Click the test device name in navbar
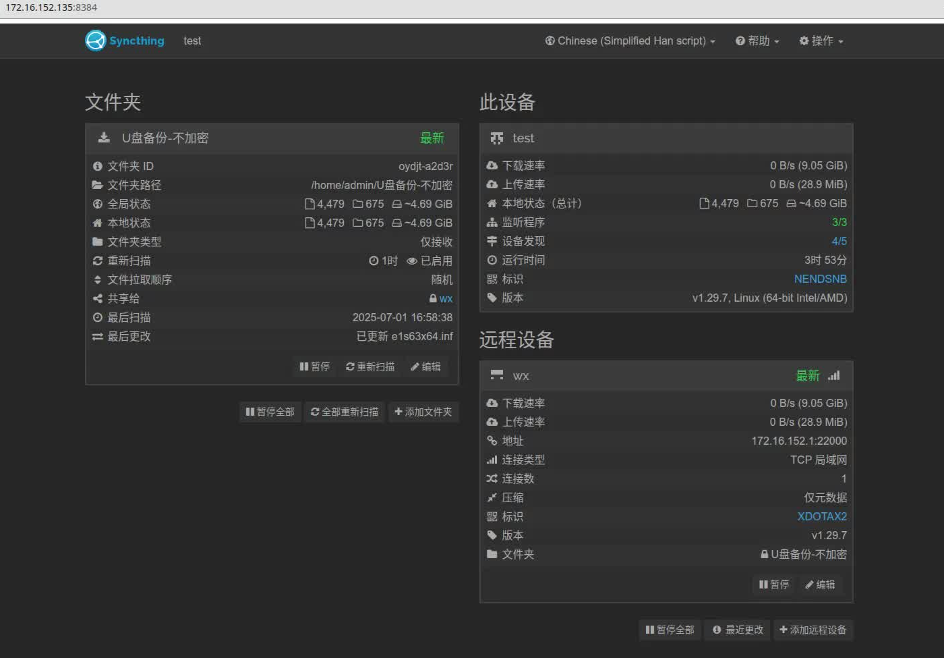The width and height of the screenshot is (944, 658). tap(192, 41)
